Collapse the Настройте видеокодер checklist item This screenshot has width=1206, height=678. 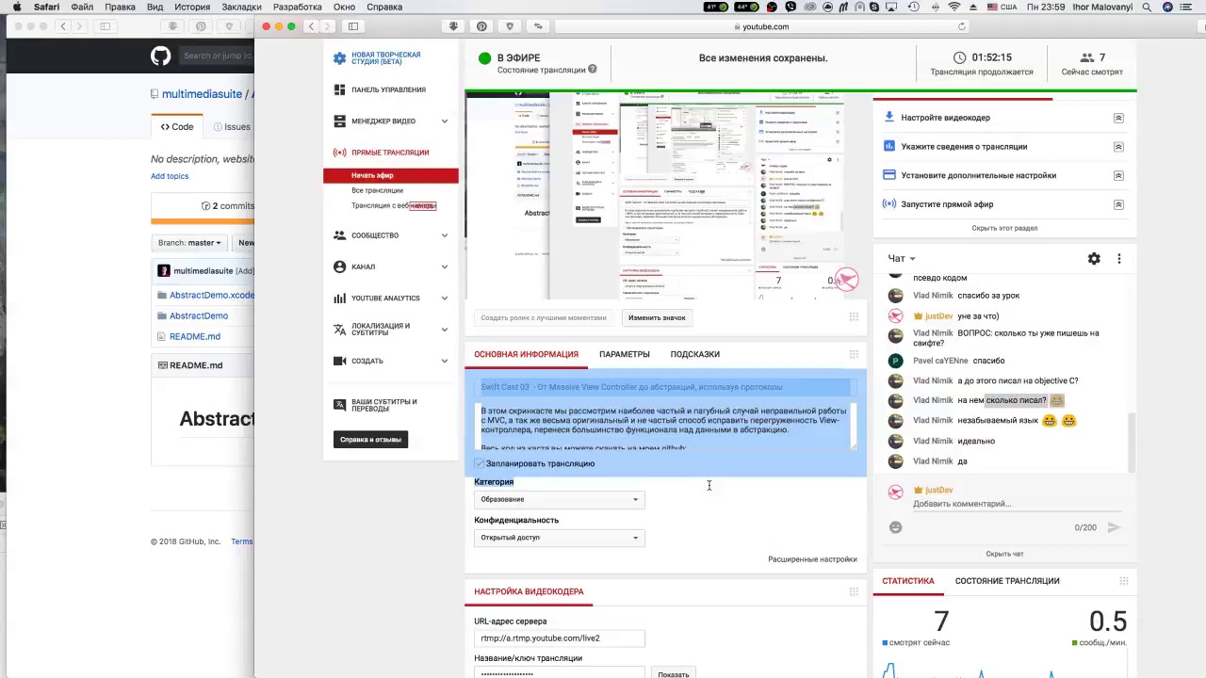[1118, 118]
